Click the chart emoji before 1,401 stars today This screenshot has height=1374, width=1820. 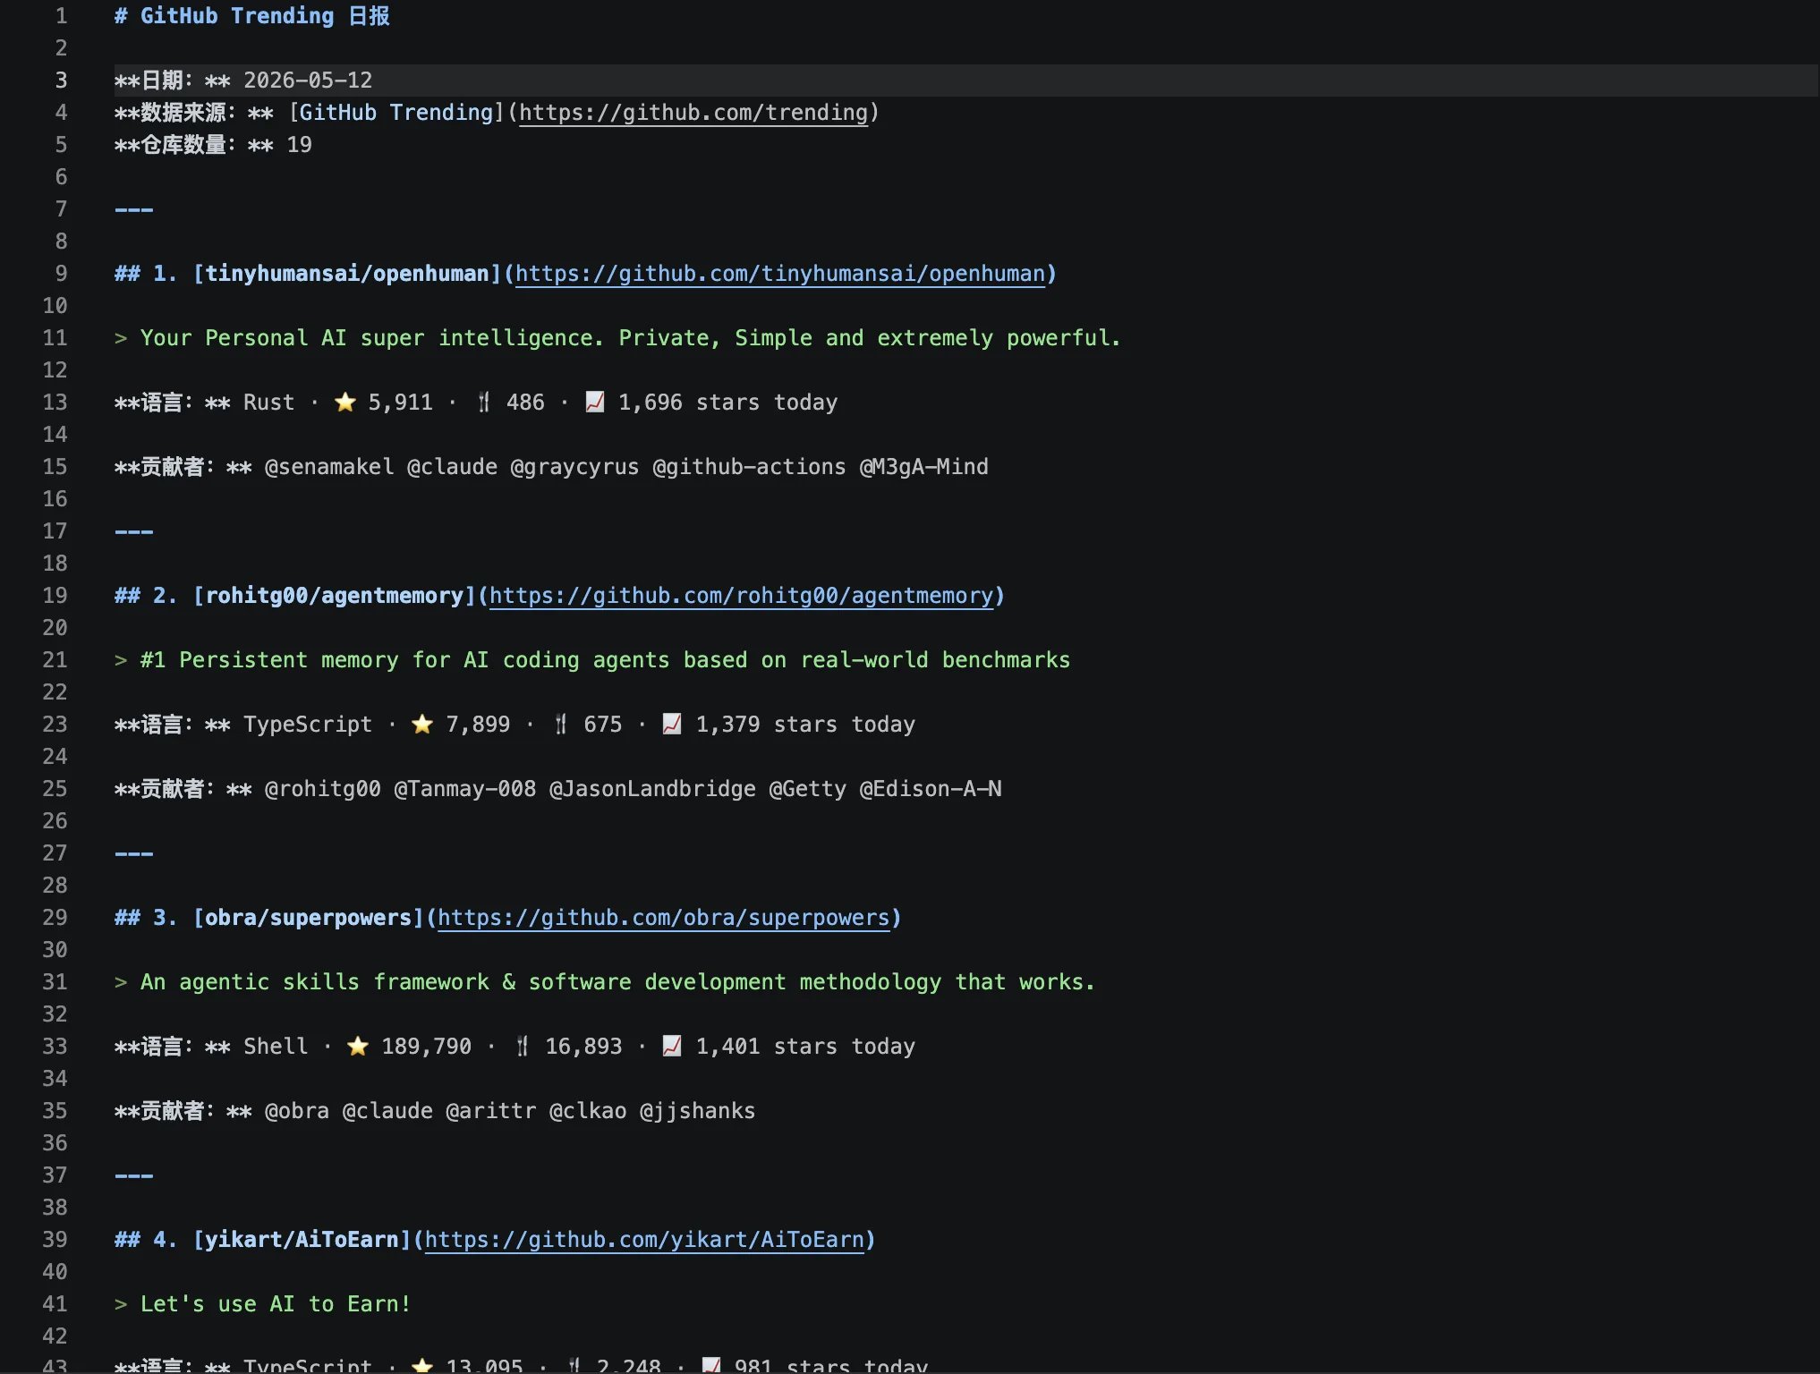(x=672, y=1047)
